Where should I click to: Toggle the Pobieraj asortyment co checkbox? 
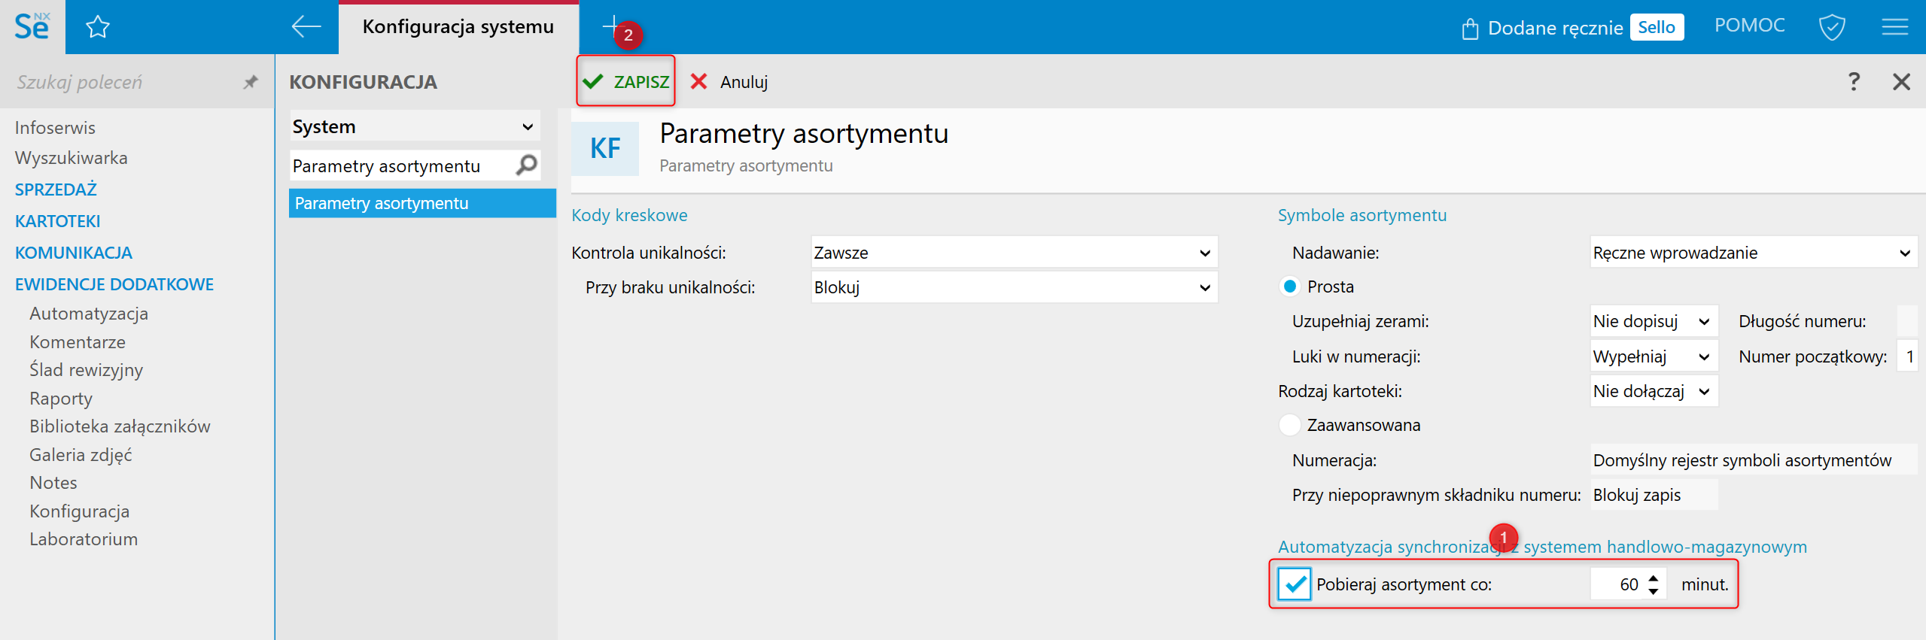[1295, 584]
